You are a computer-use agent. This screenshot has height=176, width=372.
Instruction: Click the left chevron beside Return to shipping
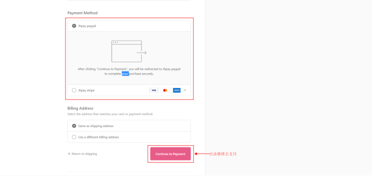coord(69,154)
